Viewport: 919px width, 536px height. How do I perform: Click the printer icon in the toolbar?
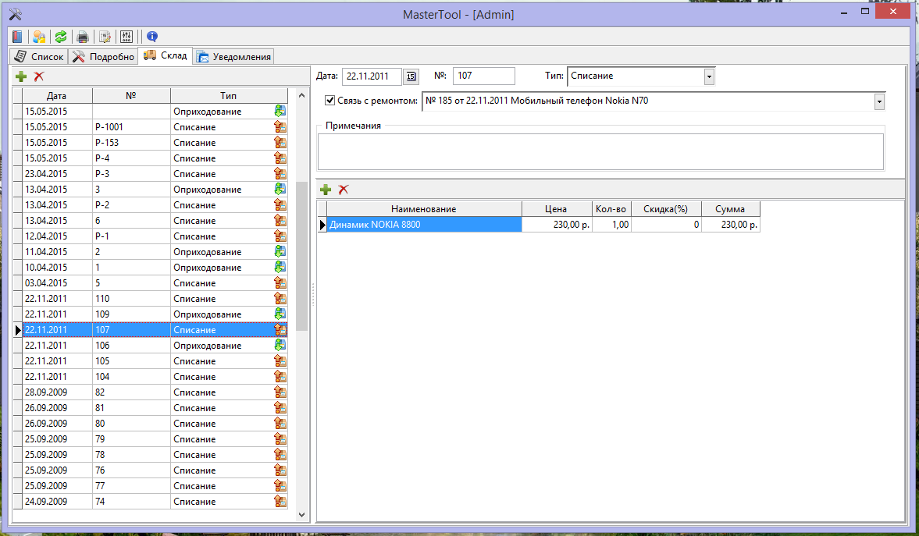(x=83, y=37)
